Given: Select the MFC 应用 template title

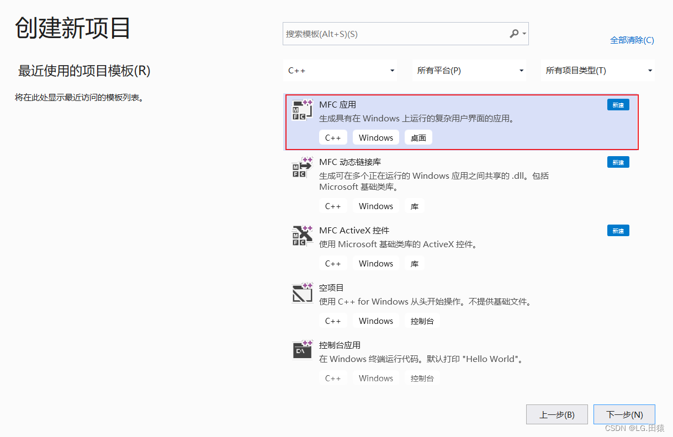Looking at the screenshot, I should tap(337, 104).
